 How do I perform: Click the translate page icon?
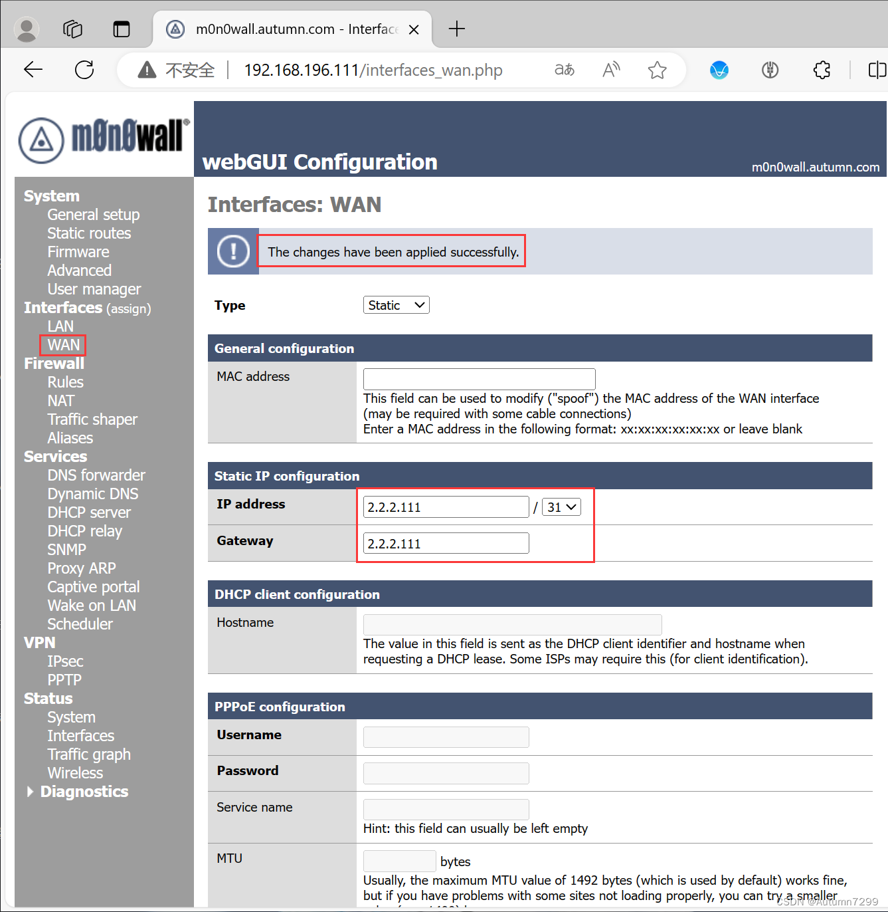565,70
